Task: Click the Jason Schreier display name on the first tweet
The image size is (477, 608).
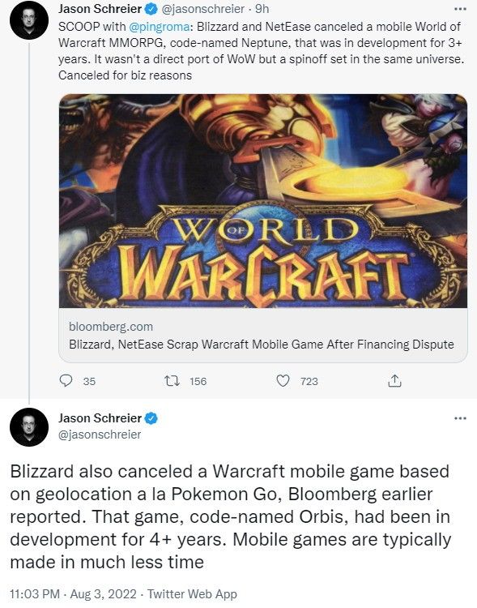Action: [100, 9]
